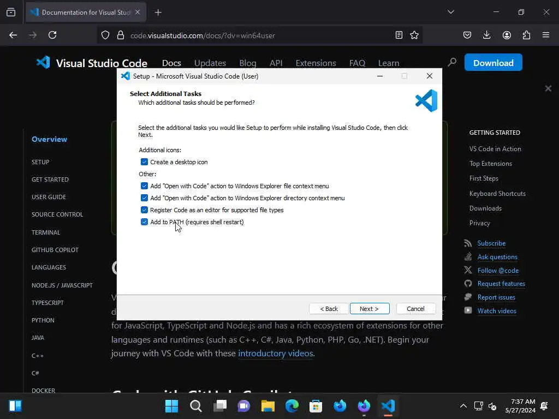The image size is (559, 419).
Task: Expand LANGUAGES section in docs sidebar
Action: 49,267
